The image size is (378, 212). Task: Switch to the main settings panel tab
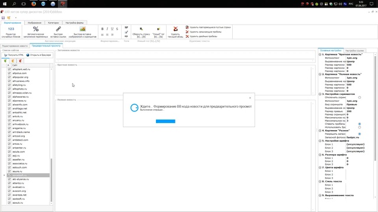pos(331,51)
